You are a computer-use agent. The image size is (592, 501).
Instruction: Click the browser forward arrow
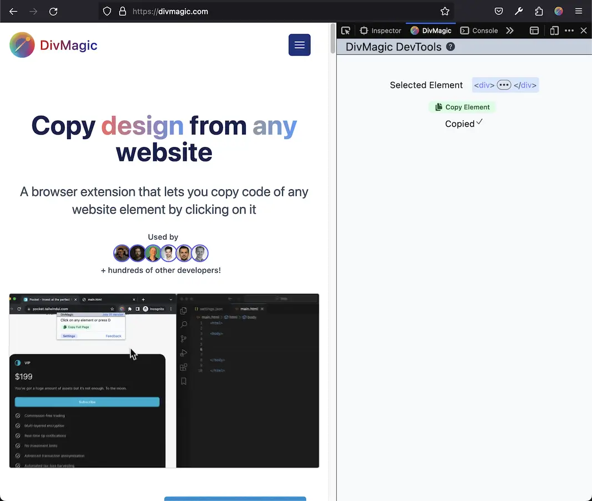click(33, 11)
